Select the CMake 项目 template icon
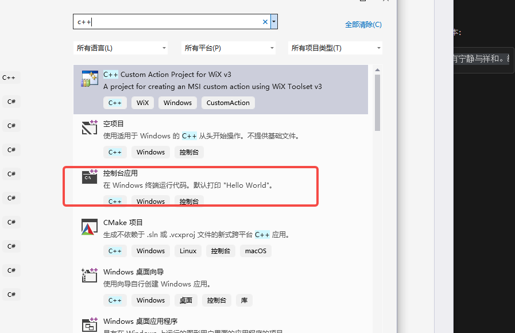 pyautogui.click(x=90, y=227)
